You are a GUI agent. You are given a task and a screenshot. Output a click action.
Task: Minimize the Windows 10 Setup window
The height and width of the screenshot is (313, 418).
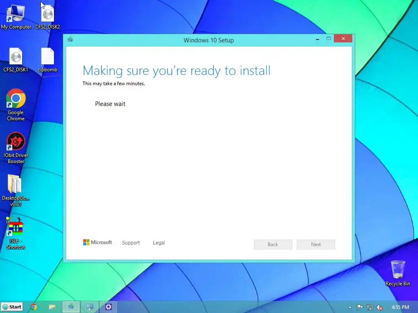coord(318,39)
